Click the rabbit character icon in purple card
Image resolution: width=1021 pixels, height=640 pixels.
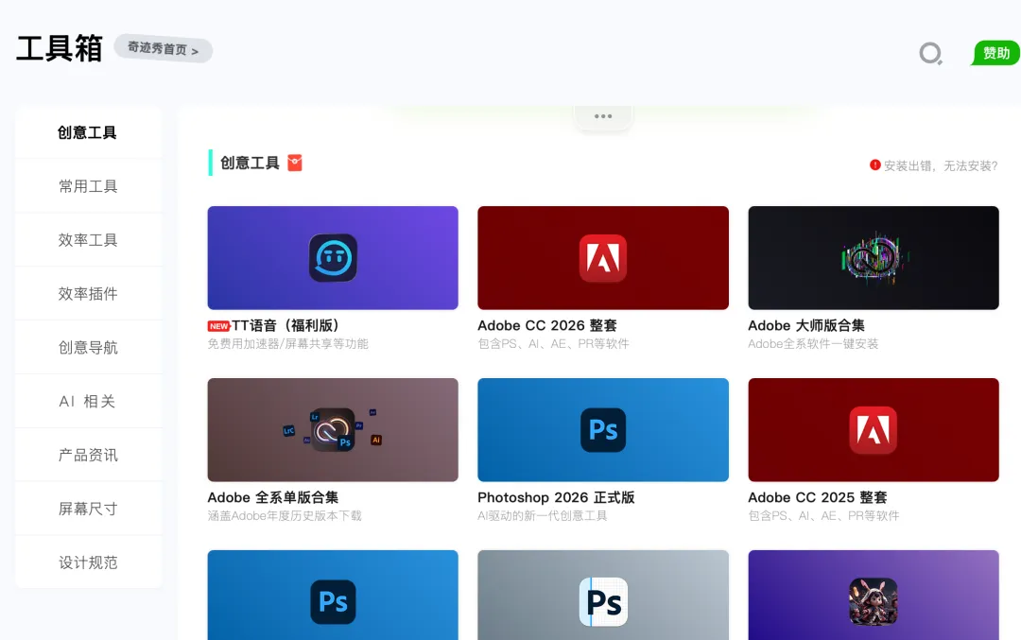(874, 602)
